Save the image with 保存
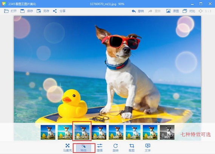 [x=27, y=11]
